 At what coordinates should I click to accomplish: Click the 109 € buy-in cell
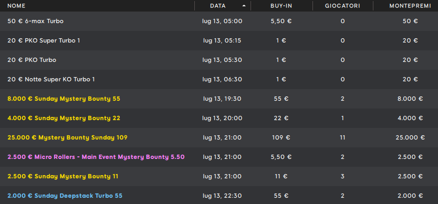pyautogui.click(x=281, y=137)
